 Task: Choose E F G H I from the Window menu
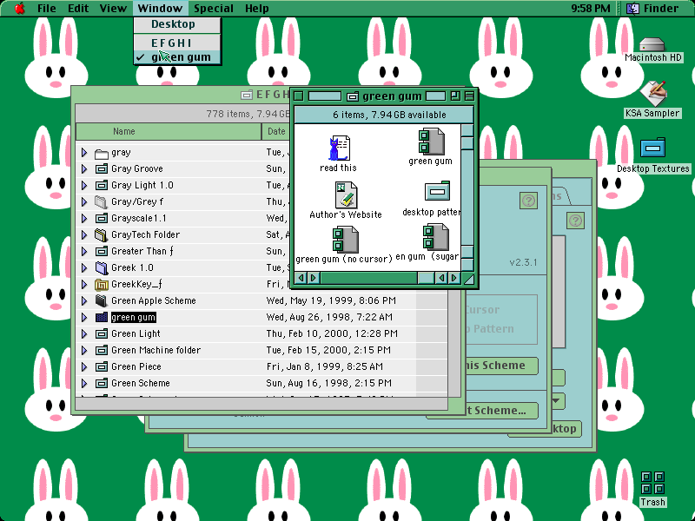(x=177, y=43)
